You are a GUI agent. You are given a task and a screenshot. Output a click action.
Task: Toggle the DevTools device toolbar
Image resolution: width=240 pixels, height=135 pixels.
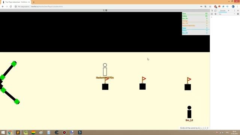pyautogui.click(x=215, y=10)
